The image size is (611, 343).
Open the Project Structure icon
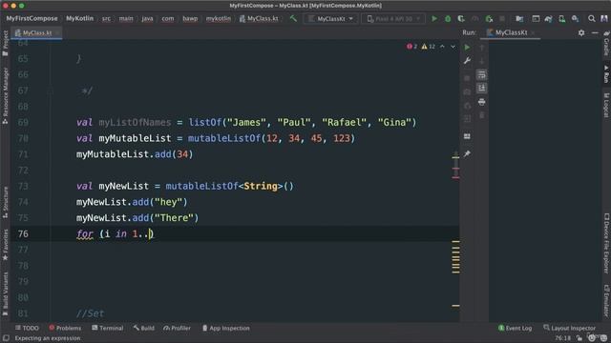pos(519,19)
